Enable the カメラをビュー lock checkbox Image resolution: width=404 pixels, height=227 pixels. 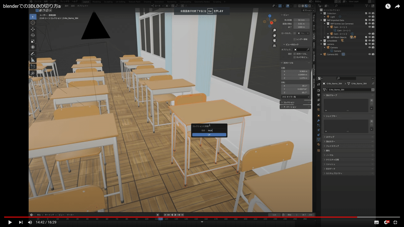click(295, 57)
